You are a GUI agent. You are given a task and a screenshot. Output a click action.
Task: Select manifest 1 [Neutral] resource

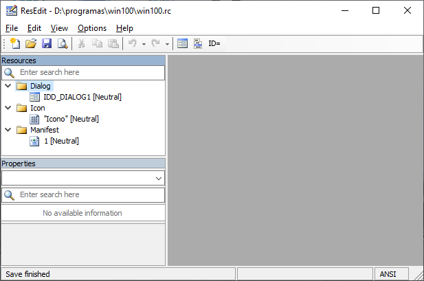click(61, 141)
